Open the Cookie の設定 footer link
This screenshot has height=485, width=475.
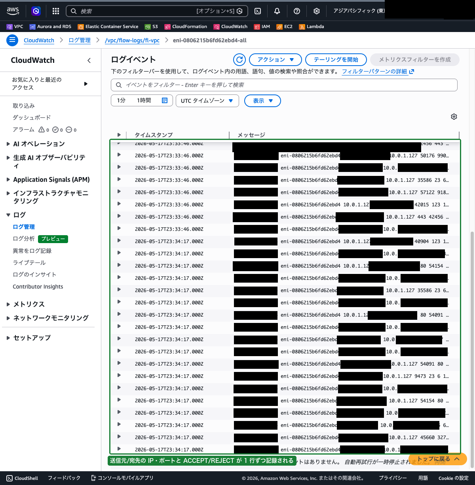tap(454, 478)
